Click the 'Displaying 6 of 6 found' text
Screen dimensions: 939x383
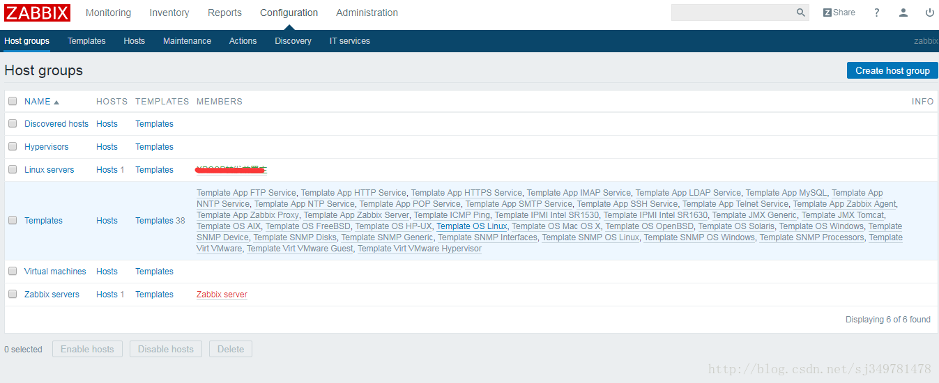click(x=887, y=320)
